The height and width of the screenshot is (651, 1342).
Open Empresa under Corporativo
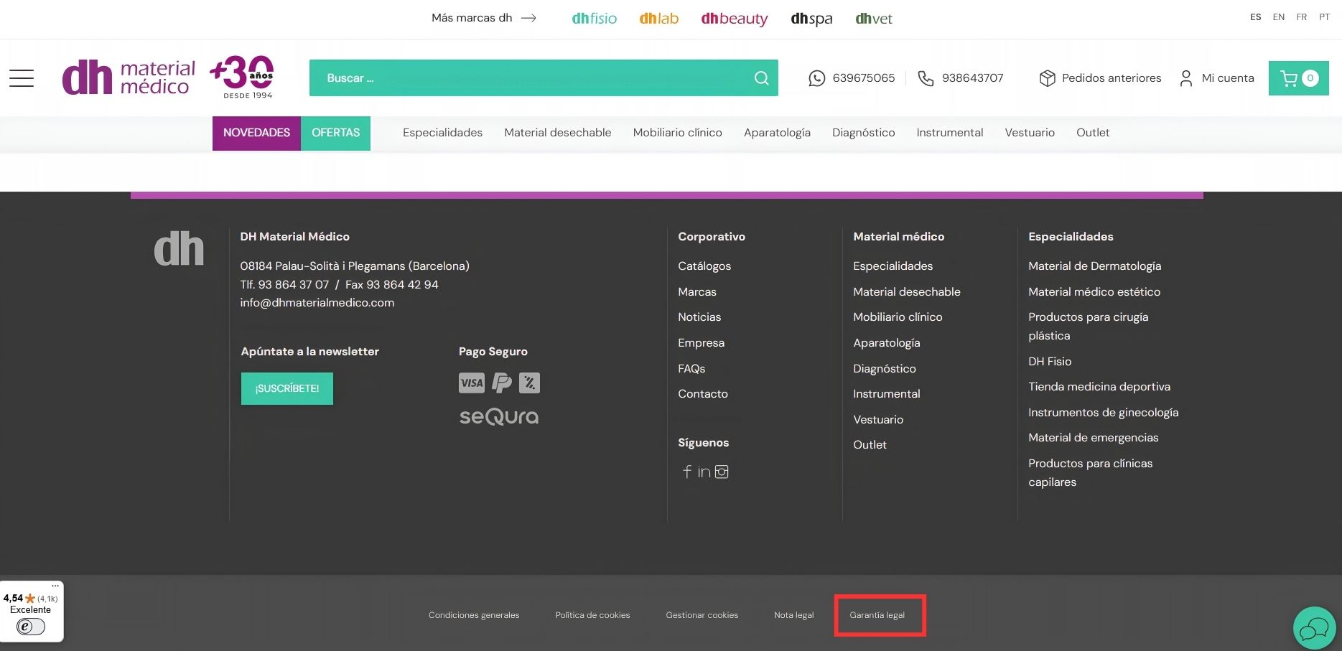[701, 343]
